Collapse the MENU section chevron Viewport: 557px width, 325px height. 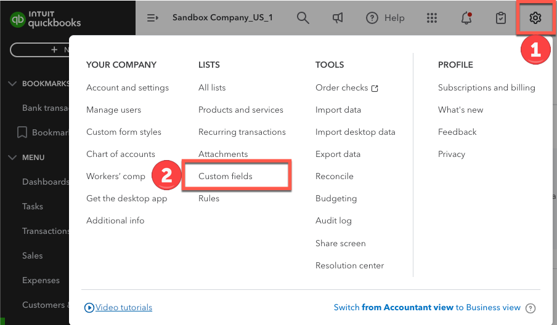(x=12, y=158)
